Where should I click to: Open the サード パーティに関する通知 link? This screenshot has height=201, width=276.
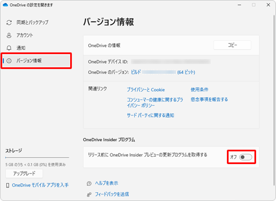(x=150, y=115)
